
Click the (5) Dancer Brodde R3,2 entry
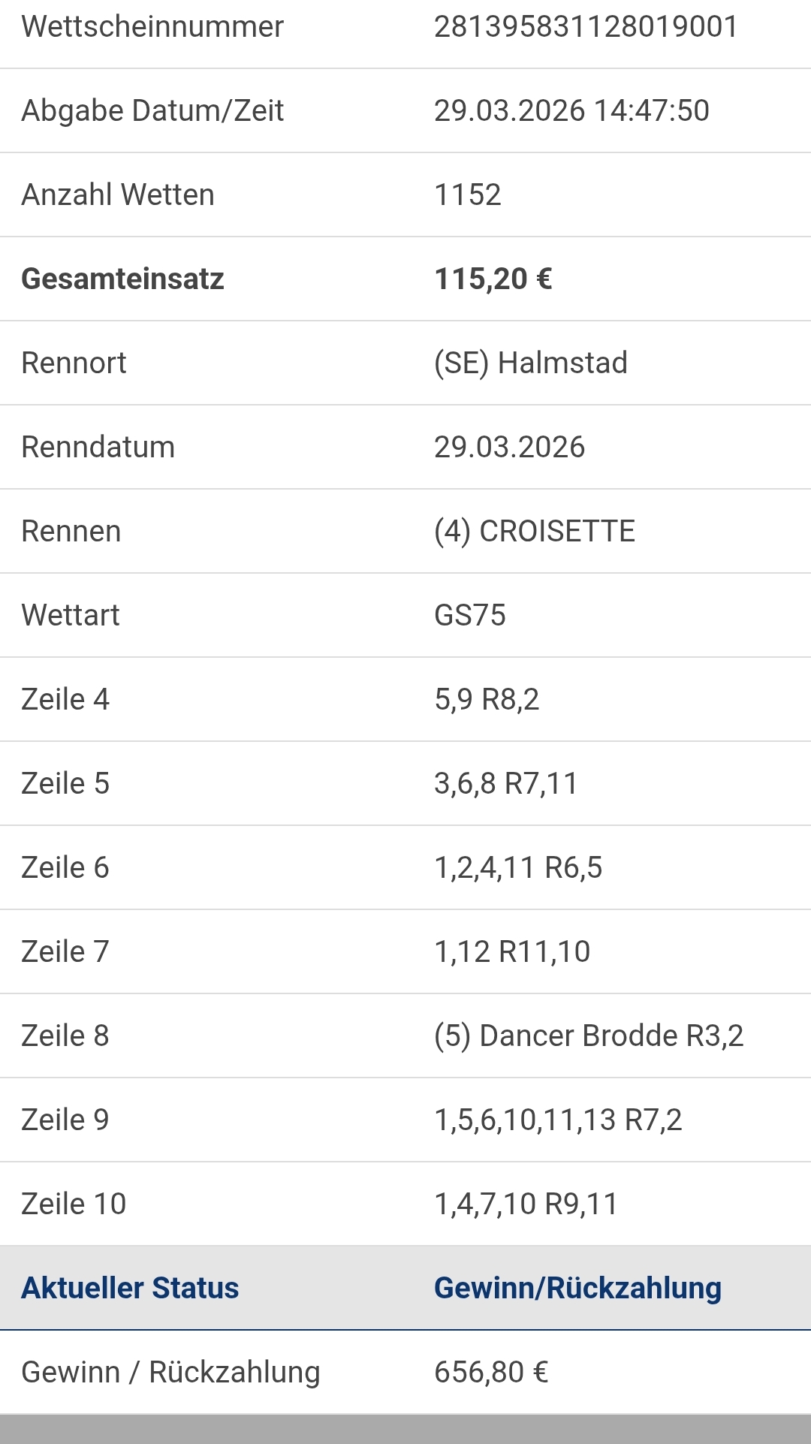coord(588,1036)
